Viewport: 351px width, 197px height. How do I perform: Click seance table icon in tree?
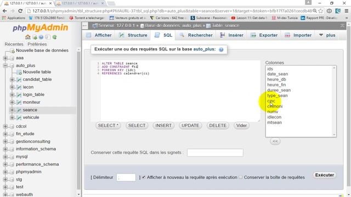click(19, 110)
